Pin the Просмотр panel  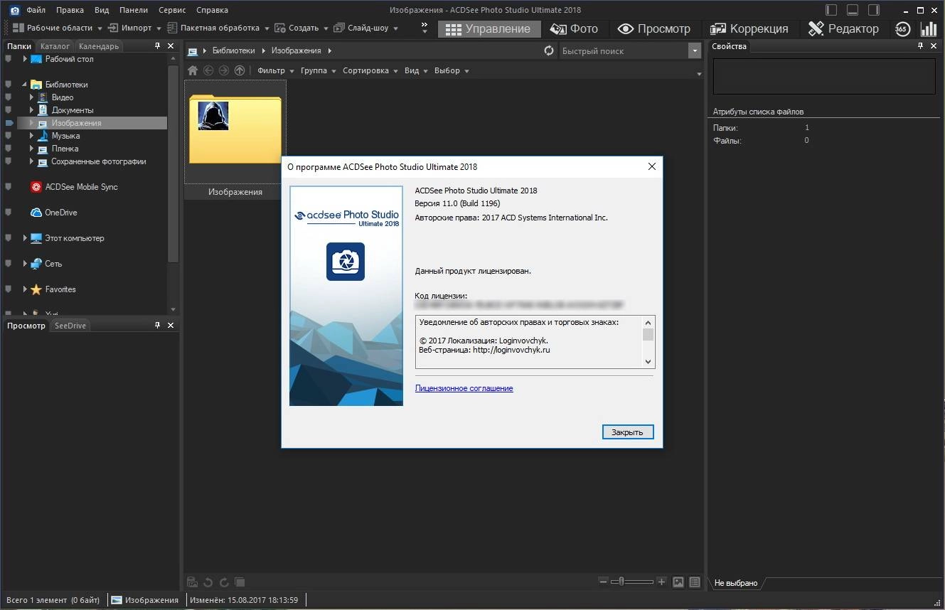click(158, 326)
